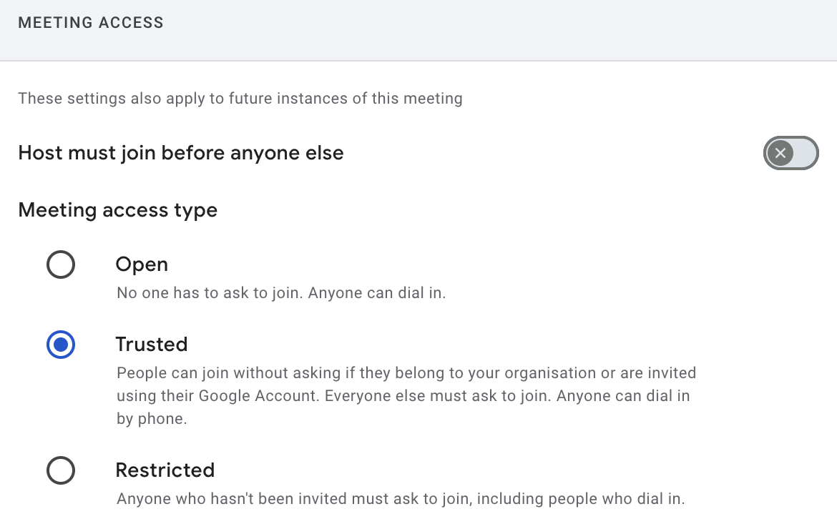Click the Meeting access type heading

click(x=118, y=210)
